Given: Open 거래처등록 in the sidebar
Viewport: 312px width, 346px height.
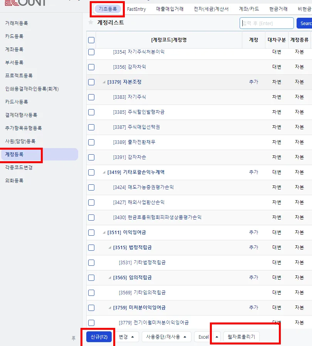Looking at the screenshot, I should (x=17, y=23).
